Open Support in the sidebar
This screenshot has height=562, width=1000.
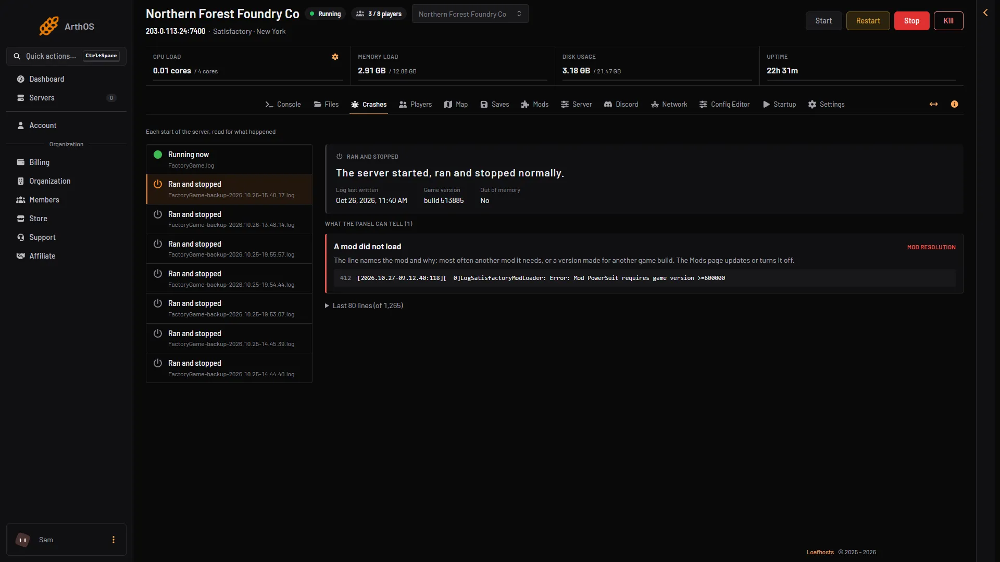[x=66, y=237]
